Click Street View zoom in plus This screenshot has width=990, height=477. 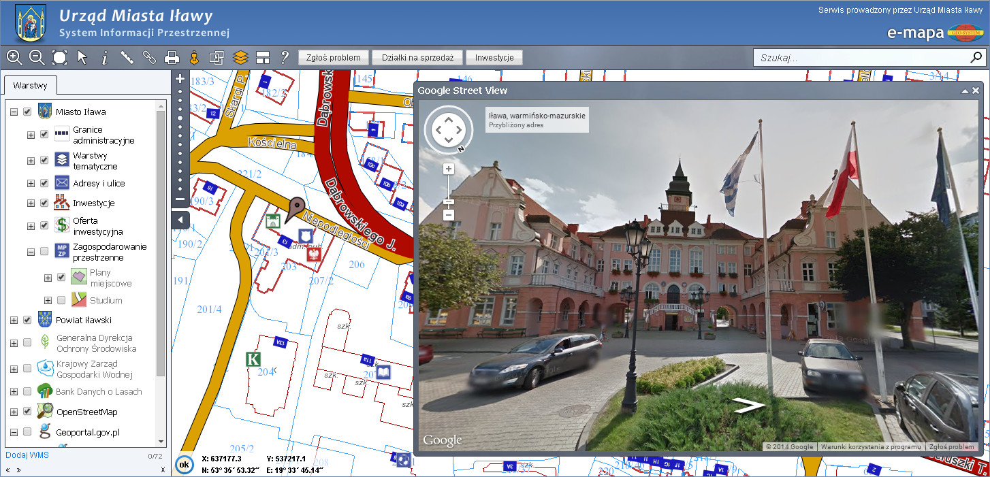coord(449,169)
